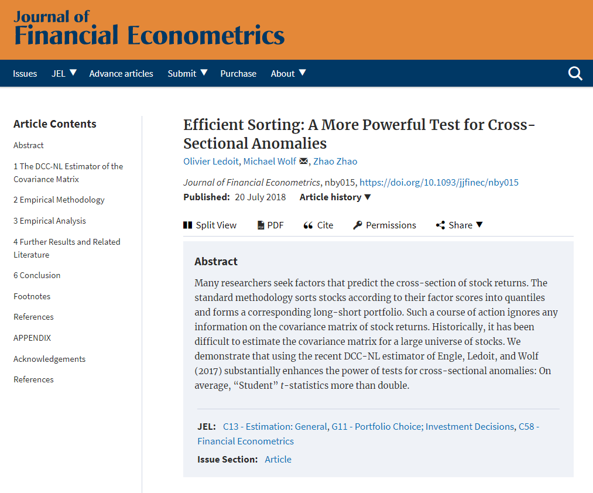Expand the Article history disclosure
593x493 pixels.
335,197
